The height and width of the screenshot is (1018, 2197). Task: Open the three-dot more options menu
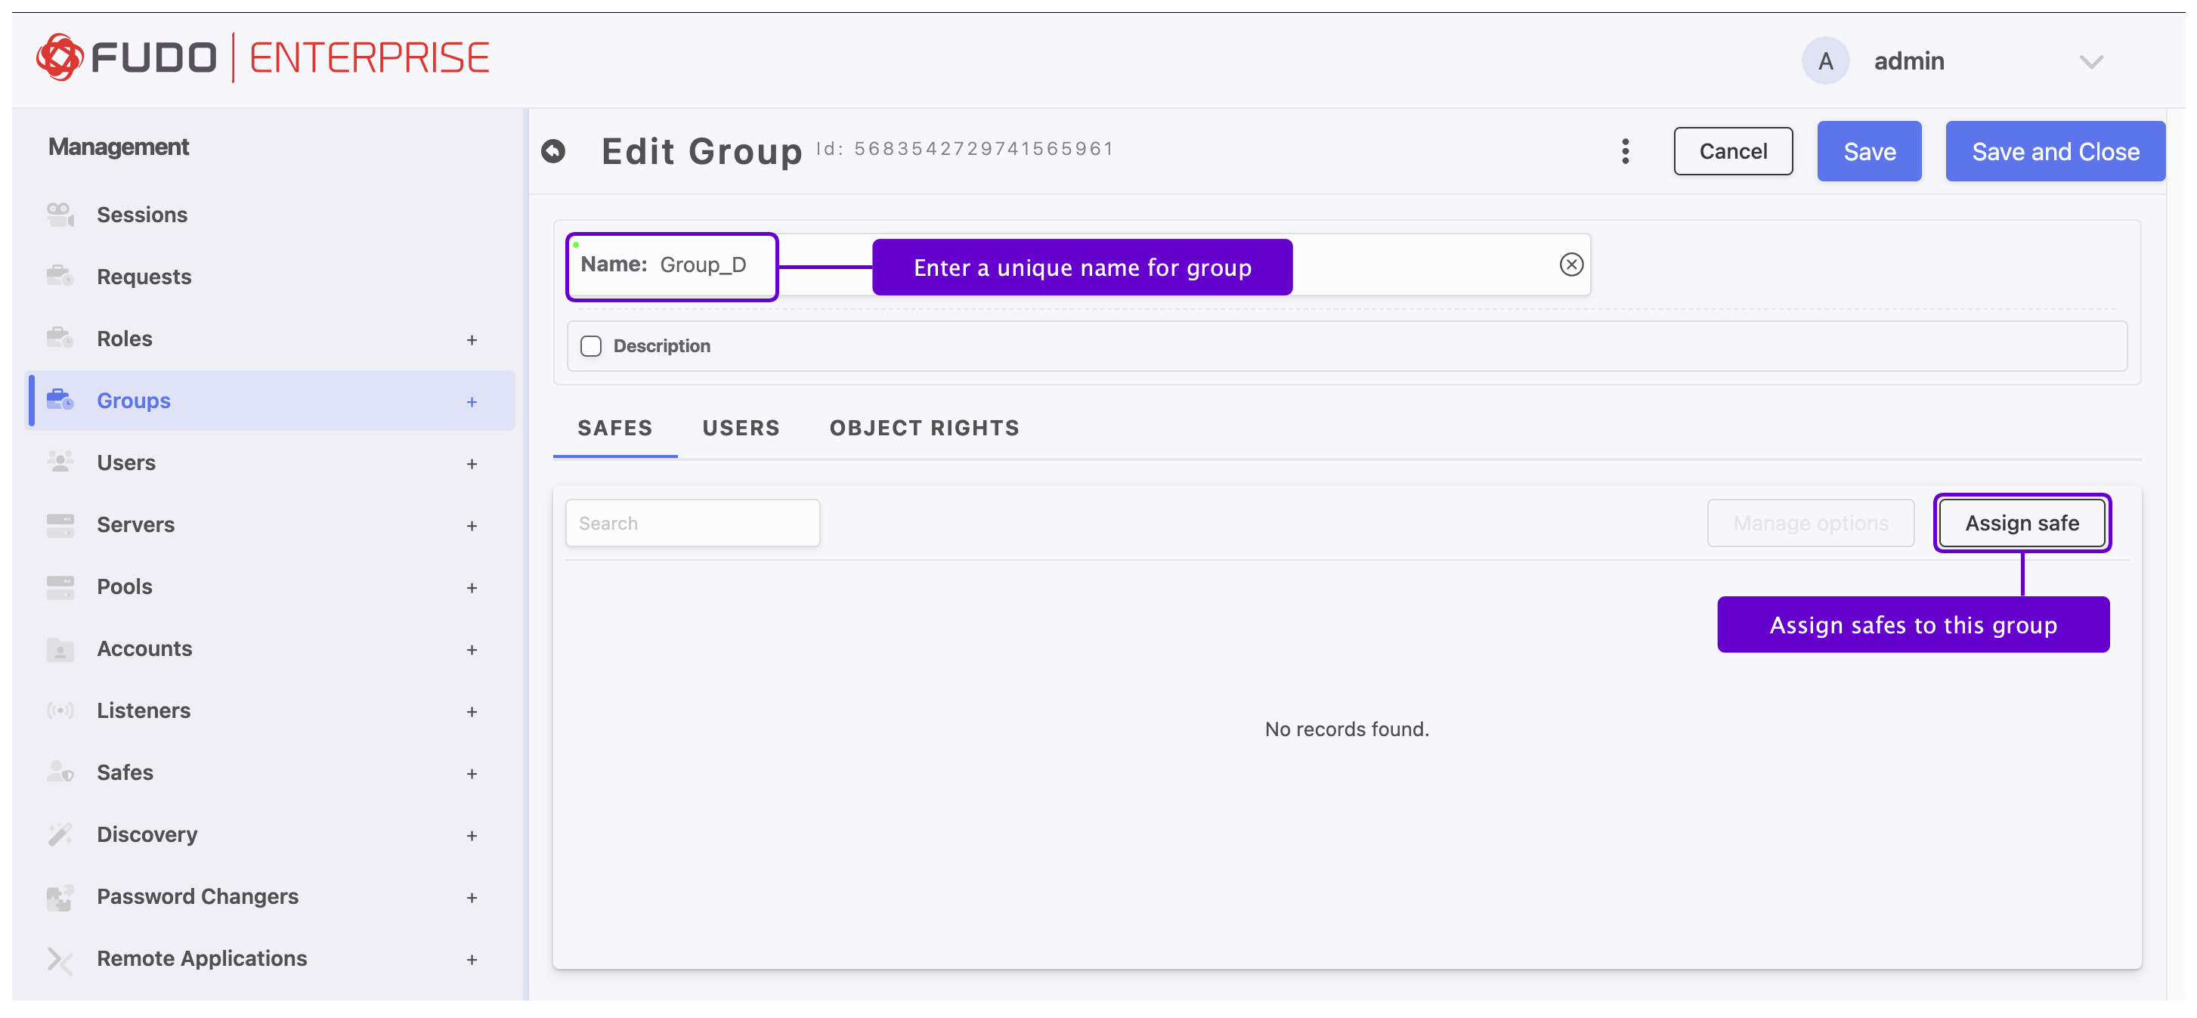1625,151
